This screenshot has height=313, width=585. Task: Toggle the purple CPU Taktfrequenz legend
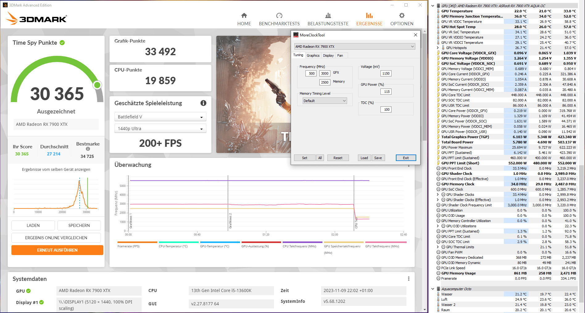click(x=302, y=245)
